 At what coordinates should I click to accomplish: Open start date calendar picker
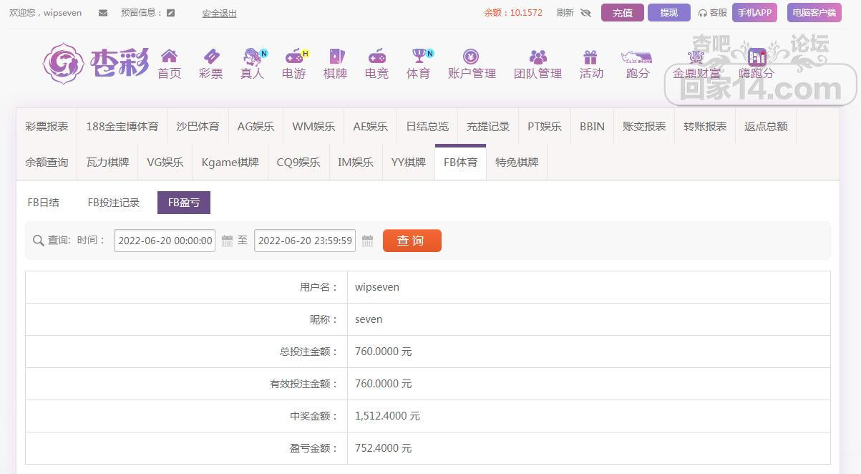227,241
